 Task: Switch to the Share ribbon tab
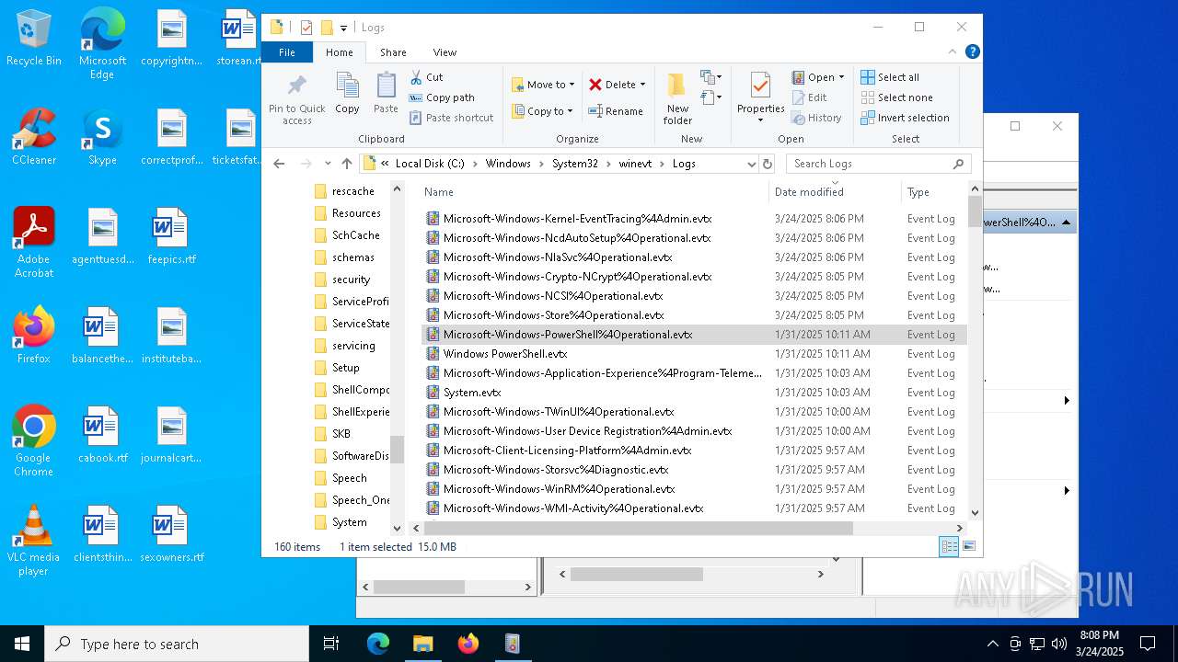[393, 52]
